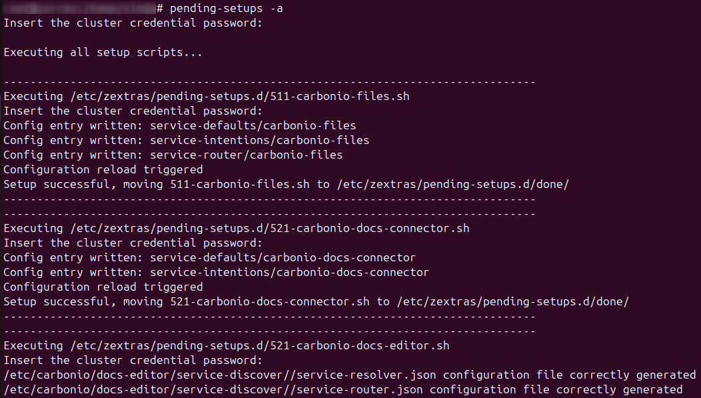Click the password prompt directly below the command
The image size is (701, 398).
[133, 23]
